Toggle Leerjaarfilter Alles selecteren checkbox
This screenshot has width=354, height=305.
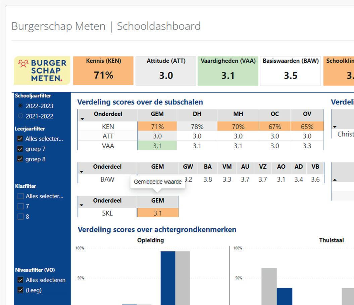click(20, 139)
